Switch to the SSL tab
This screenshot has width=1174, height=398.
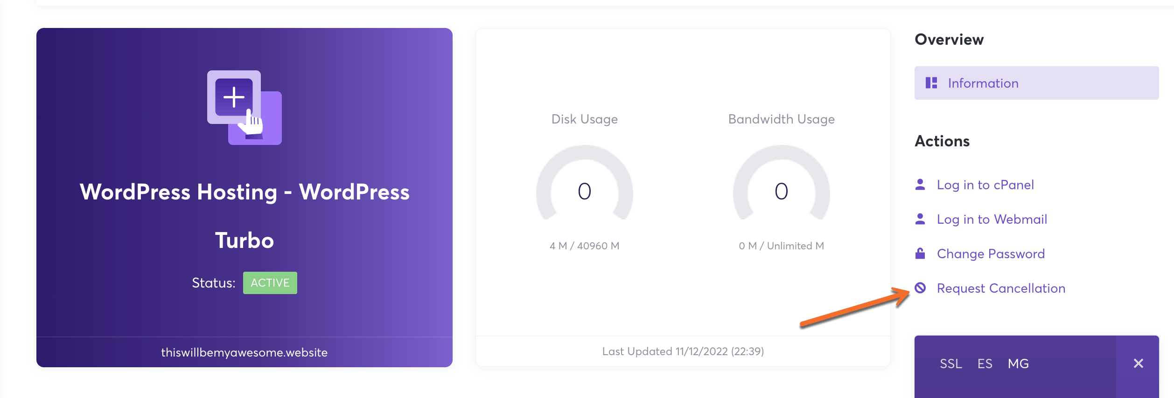point(952,364)
